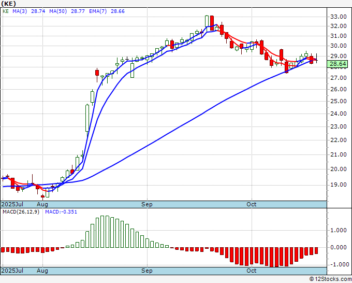Click the 20.00 price axis label
This screenshot has height=283, width=352.
point(339,169)
